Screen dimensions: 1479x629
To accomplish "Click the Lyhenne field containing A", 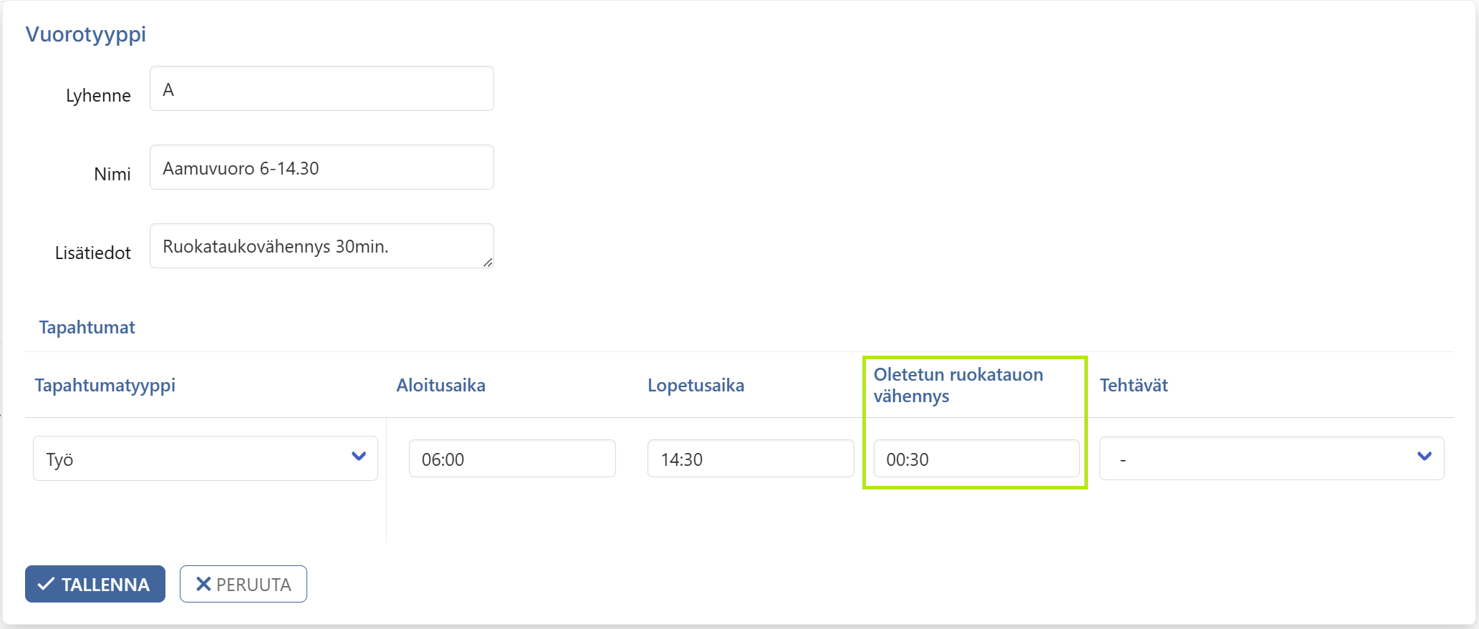I will tap(322, 89).
